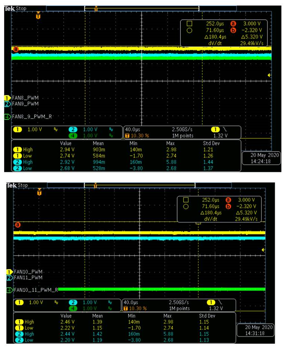The width and height of the screenshot is (284, 347).
Task: Click the record view bar T marker in FAN10 capture
Action: pos(95,185)
